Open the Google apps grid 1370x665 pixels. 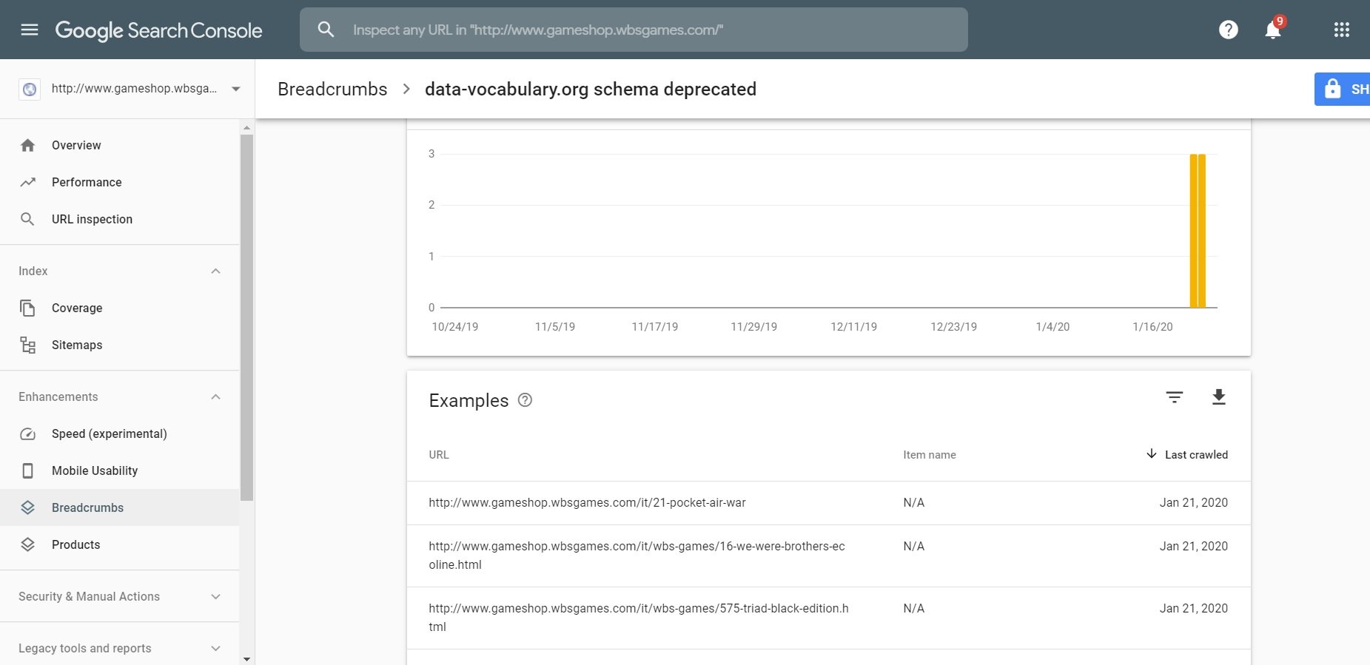click(1342, 30)
